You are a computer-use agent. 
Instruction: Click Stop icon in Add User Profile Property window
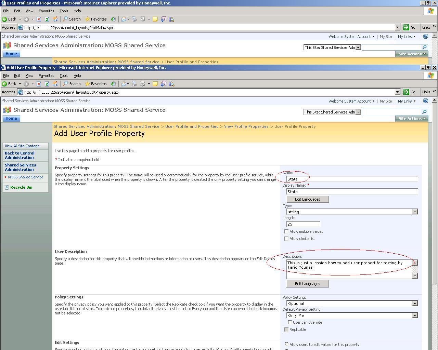pyautogui.click(x=39, y=84)
